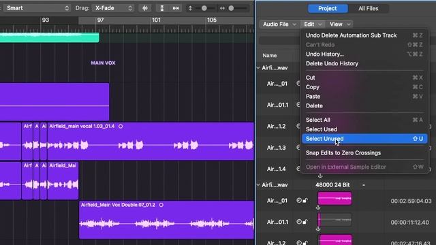This screenshot has height=245, width=436.
Task: Choose Undo Delete Automation Sub Track
Action: point(364,35)
